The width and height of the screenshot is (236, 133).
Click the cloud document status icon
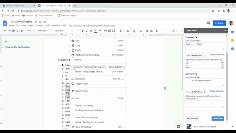pyautogui.click(x=45, y=22)
